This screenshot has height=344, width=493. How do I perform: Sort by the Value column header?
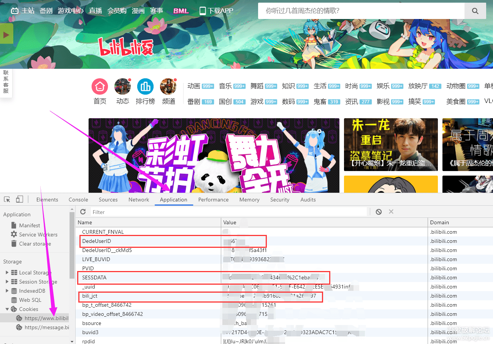point(324,222)
